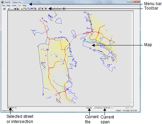162x124 pixels.
Task: Click the globe toolbar icon
Action: (x=9, y=9)
